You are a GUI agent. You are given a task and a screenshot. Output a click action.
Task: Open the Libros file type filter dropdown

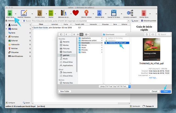click(x=115, y=87)
